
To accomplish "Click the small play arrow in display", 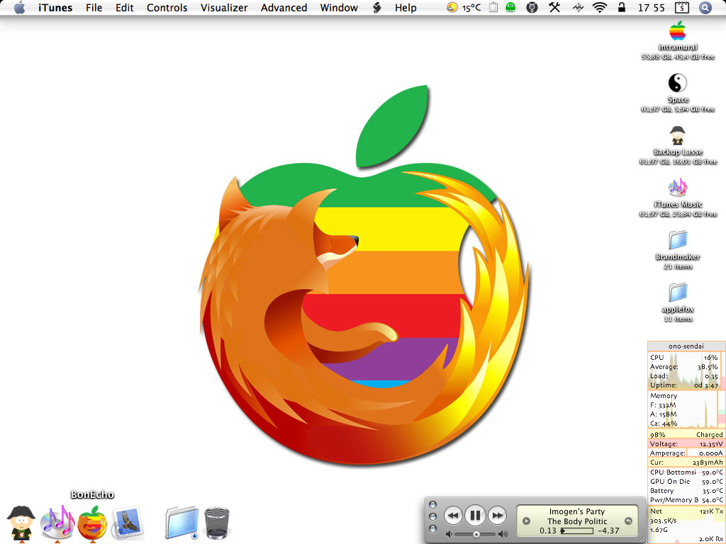I will 527,521.
